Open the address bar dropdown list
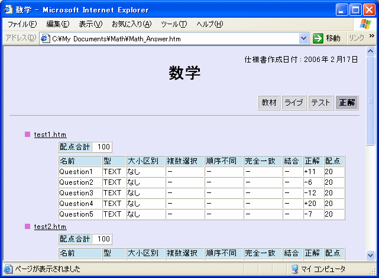Image resolution: width=379 pixels, height=278 pixels. point(304,38)
